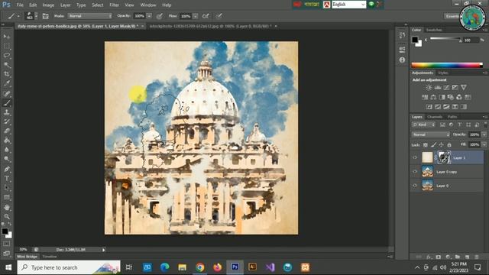Open the Filter menu

tap(114, 5)
